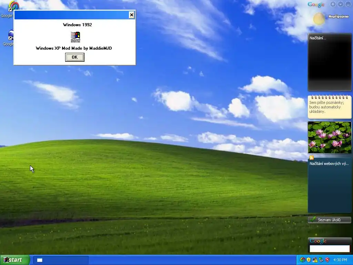Click the Google logo atop the sidebar

click(x=316, y=4)
